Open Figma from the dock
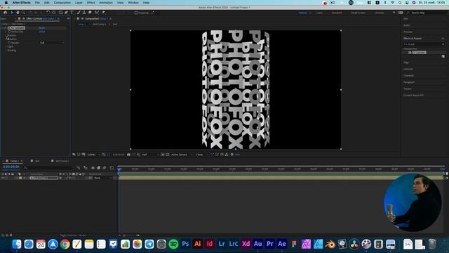Viewport: 449px width, 253px height. [294, 244]
